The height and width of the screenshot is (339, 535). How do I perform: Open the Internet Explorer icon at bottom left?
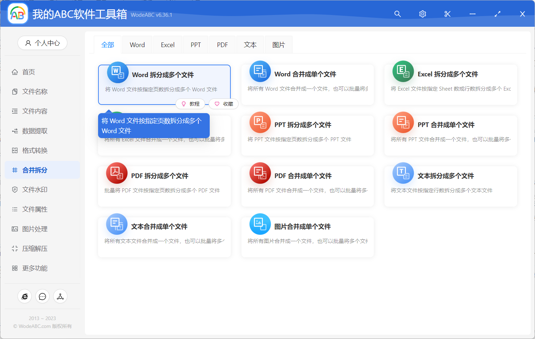25,296
